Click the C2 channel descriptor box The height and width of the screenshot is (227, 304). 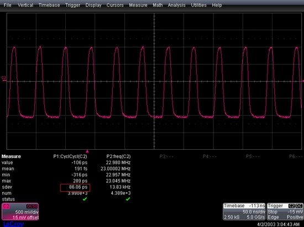coord(20,212)
